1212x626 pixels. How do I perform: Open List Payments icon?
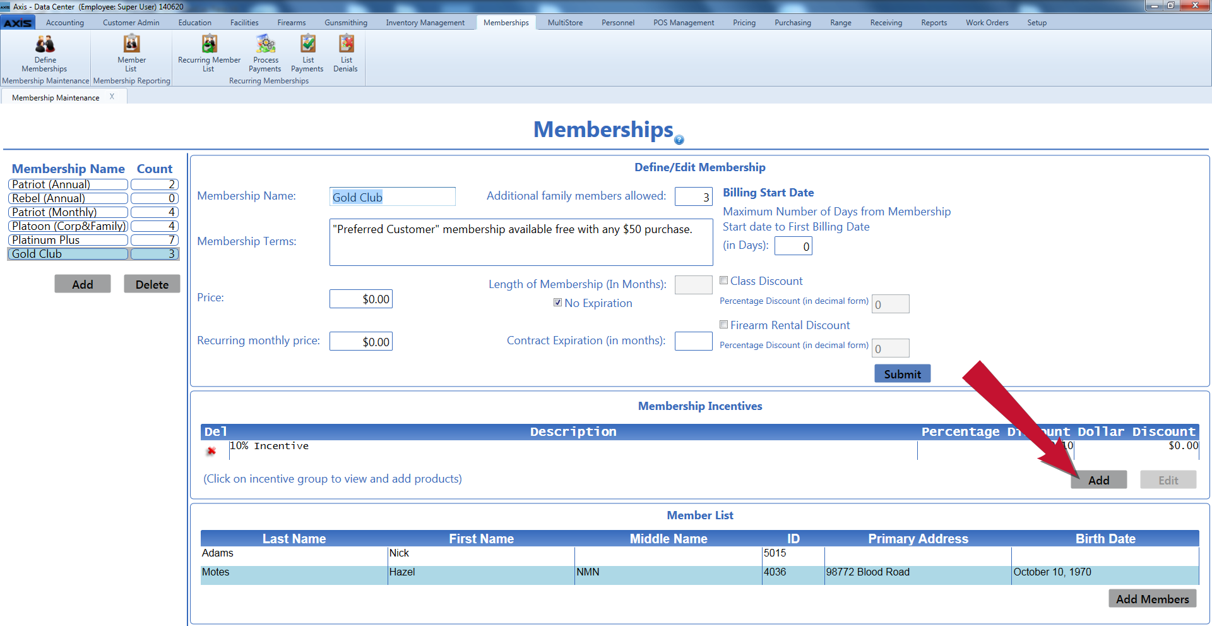pyautogui.click(x=307, y=53)
